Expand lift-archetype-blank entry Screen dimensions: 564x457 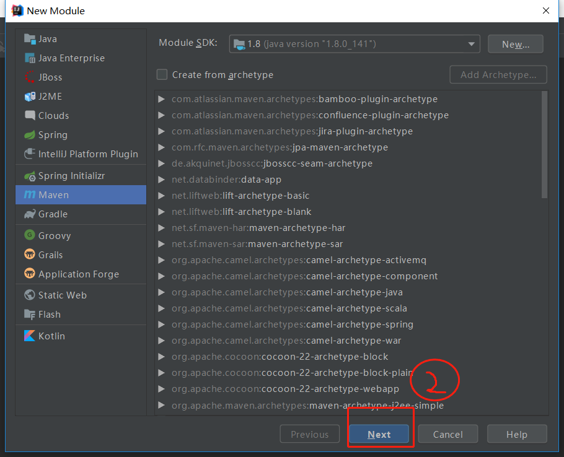point(162,212)
